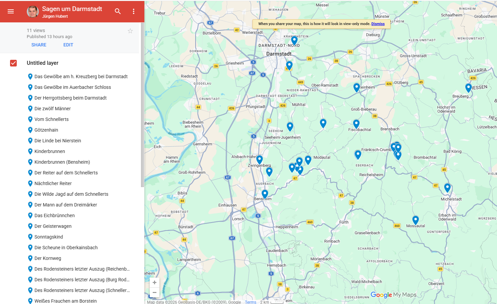
Task: Select 'Götzenhain' place entry
Action: (46, 130)
